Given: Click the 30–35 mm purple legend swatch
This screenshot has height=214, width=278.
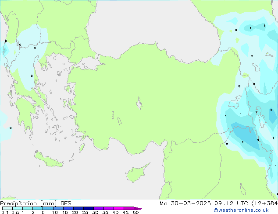Looking at the screenshot, I should point(98,208).
